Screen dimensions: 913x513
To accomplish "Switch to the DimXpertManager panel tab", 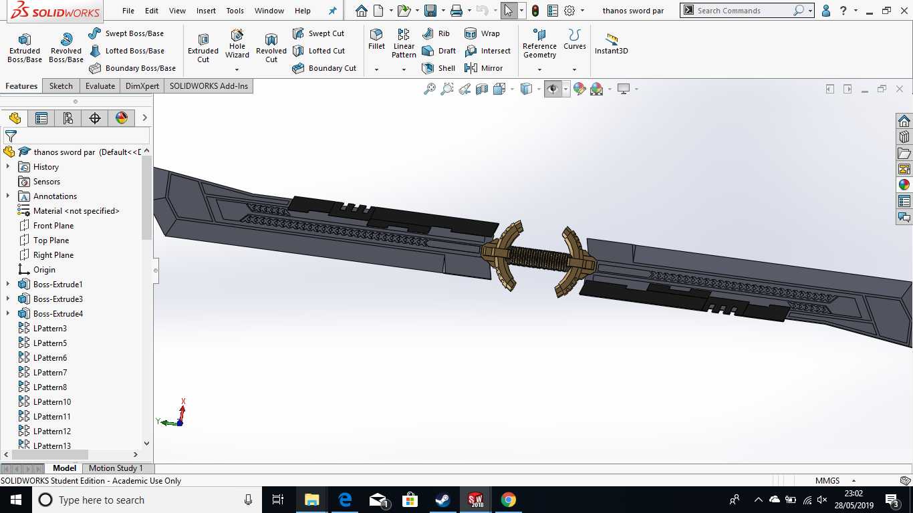I will (95, 118).
